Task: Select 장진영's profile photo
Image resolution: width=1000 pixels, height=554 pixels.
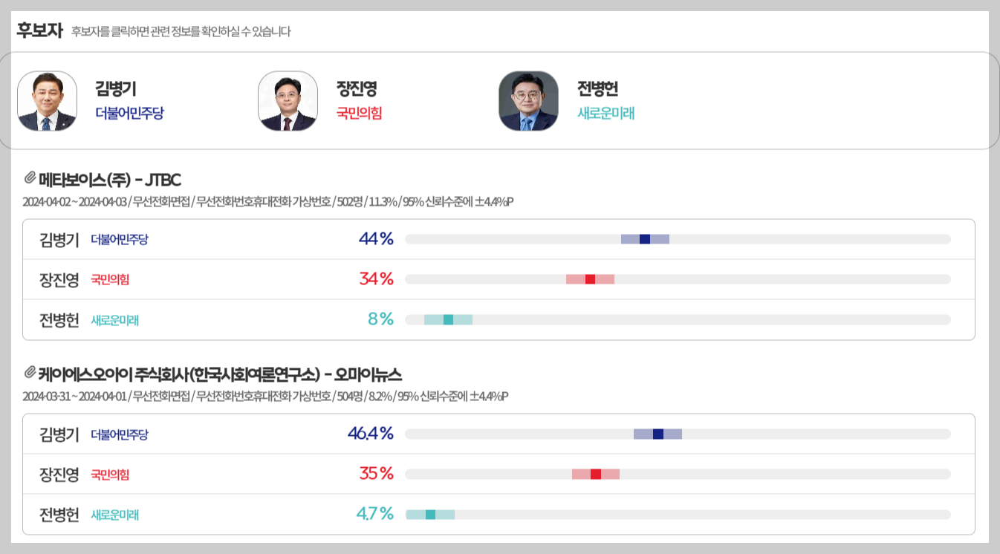Action: 288,101
